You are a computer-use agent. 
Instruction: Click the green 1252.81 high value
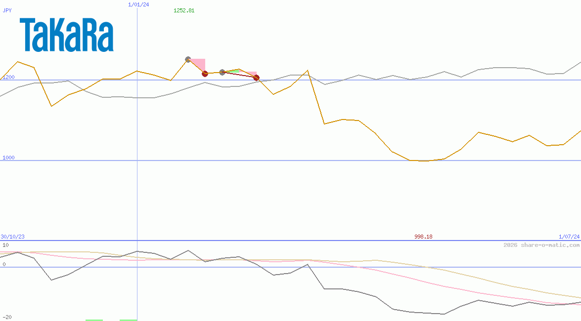[184, 10]
